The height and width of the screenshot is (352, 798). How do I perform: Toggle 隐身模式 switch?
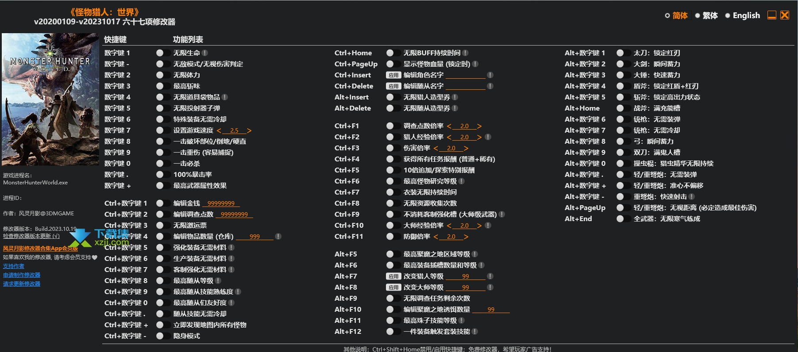pyautogui.click(x=162, y=336)
